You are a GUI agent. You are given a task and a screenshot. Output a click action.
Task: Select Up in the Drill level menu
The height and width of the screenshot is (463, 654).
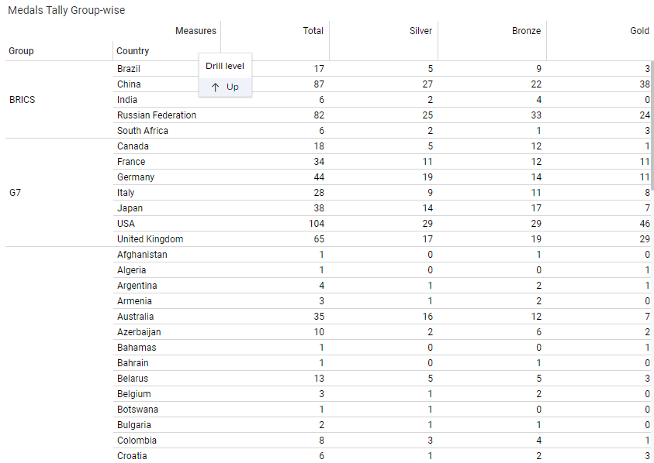232,87
